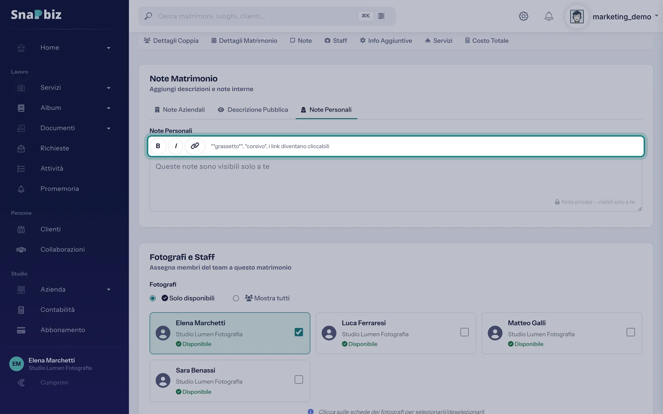663x414 pixels.
Task: Go to Info Aggiuntive section
Action: point(386,41)
